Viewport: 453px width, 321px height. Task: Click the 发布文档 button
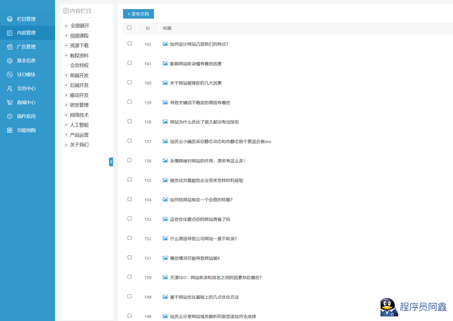click(138, 14)
